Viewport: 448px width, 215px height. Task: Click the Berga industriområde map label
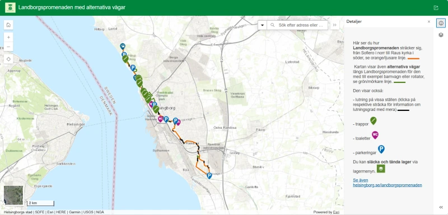[174, 59]
